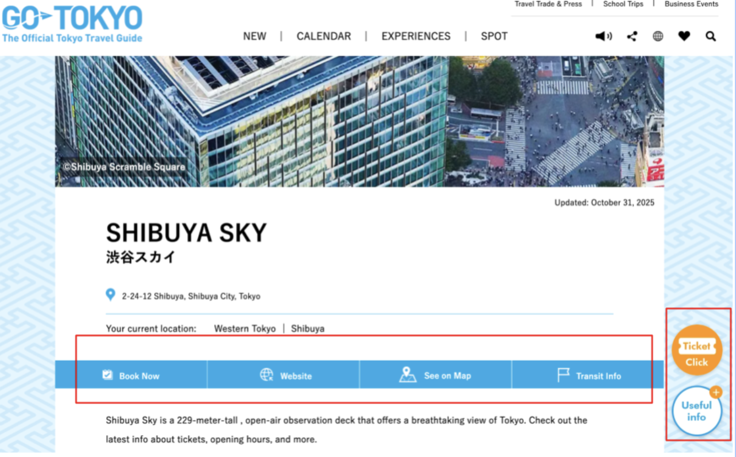Click the Updated: October 31, 2025 text
The image size is (736, 457).
(x=604, y=203)
